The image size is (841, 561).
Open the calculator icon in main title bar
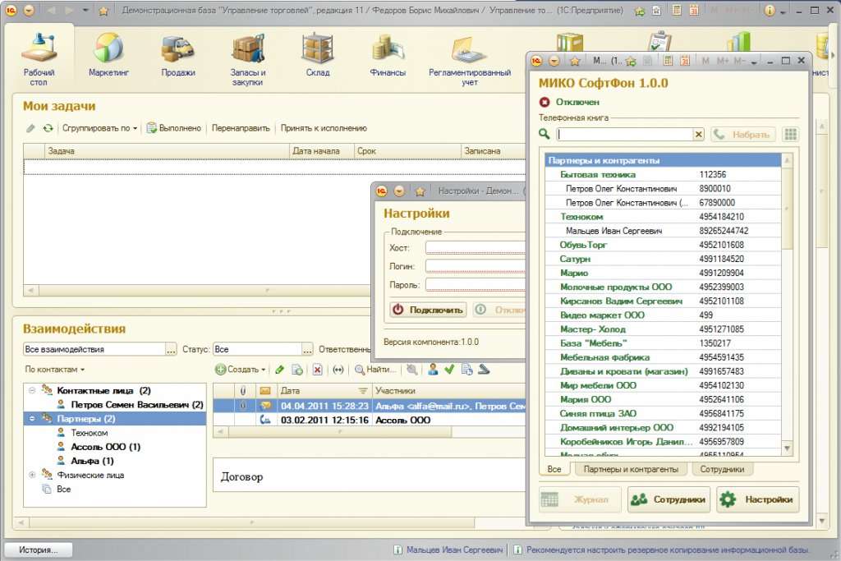677,10
